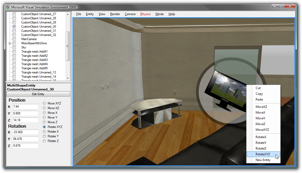Open the Render menu

click(x=115, y=14)
